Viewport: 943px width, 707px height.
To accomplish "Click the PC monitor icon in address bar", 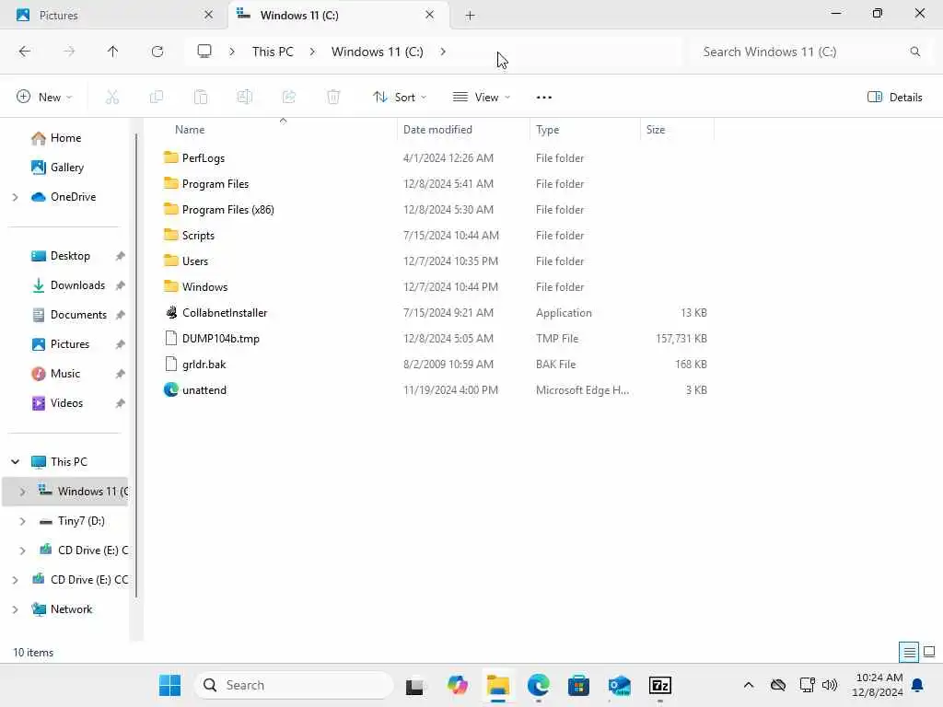I will pyautogui.click(x=204, y=52).
